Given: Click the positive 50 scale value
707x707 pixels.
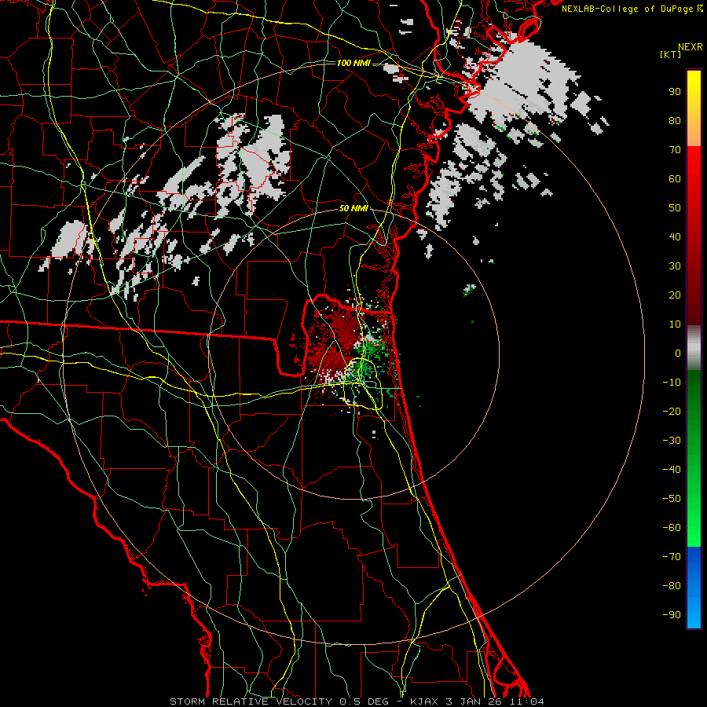Looking at the screenshot, I should click(x=675, y=208).
